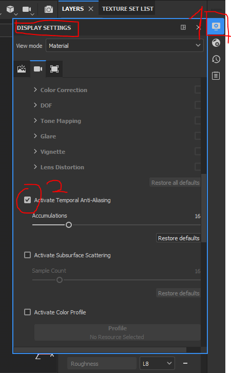231x373 pixels.
Task: Enable Activate Subsurface Scattering checkbox
Action: coord(28,255)
